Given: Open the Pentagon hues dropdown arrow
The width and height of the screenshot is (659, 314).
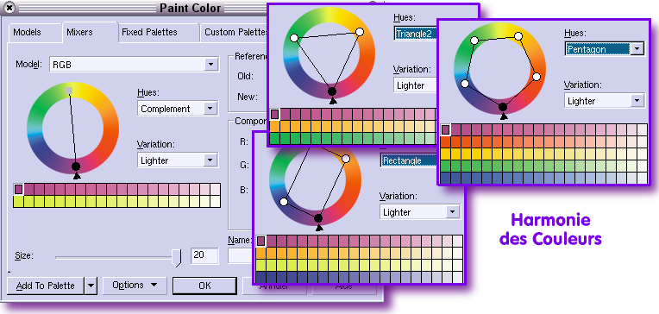Looking at the screenshot, I should [637, 49].
